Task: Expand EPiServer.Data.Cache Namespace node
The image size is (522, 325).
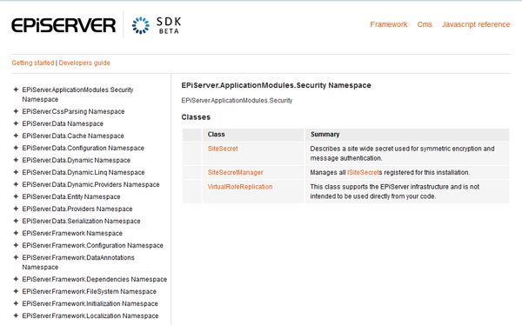Action: pyautogui.click(x=16, y=136)
